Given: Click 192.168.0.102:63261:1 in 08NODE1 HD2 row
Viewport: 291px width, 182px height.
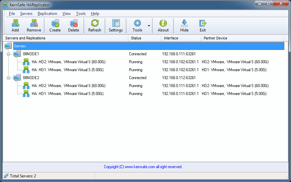Looking at the screenshot, I should pos(180,62).
